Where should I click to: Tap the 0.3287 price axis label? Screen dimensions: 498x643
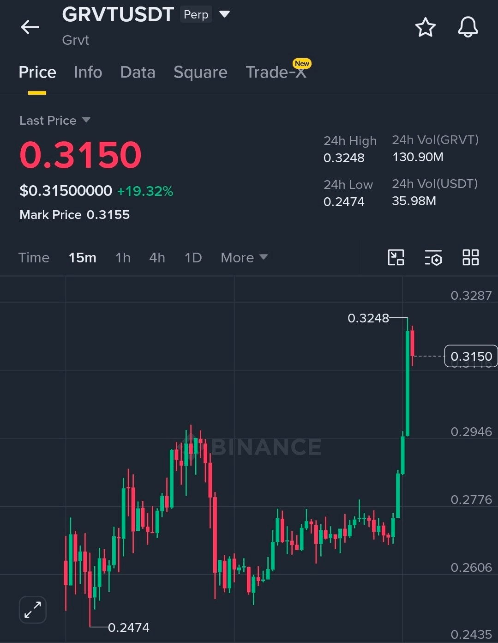pyautogui.click(x=471, y=296)
